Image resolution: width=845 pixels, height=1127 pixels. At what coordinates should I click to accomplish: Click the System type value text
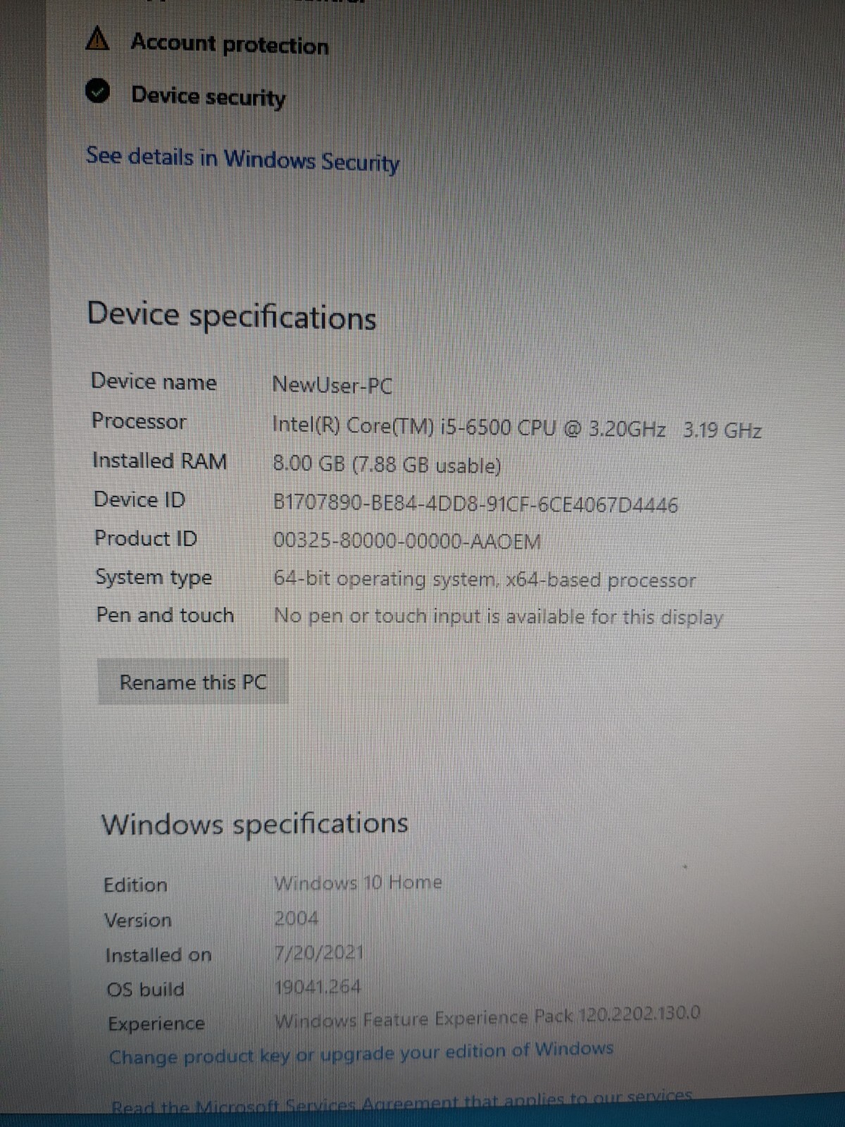pyautogui.click(x=484, y=580)
